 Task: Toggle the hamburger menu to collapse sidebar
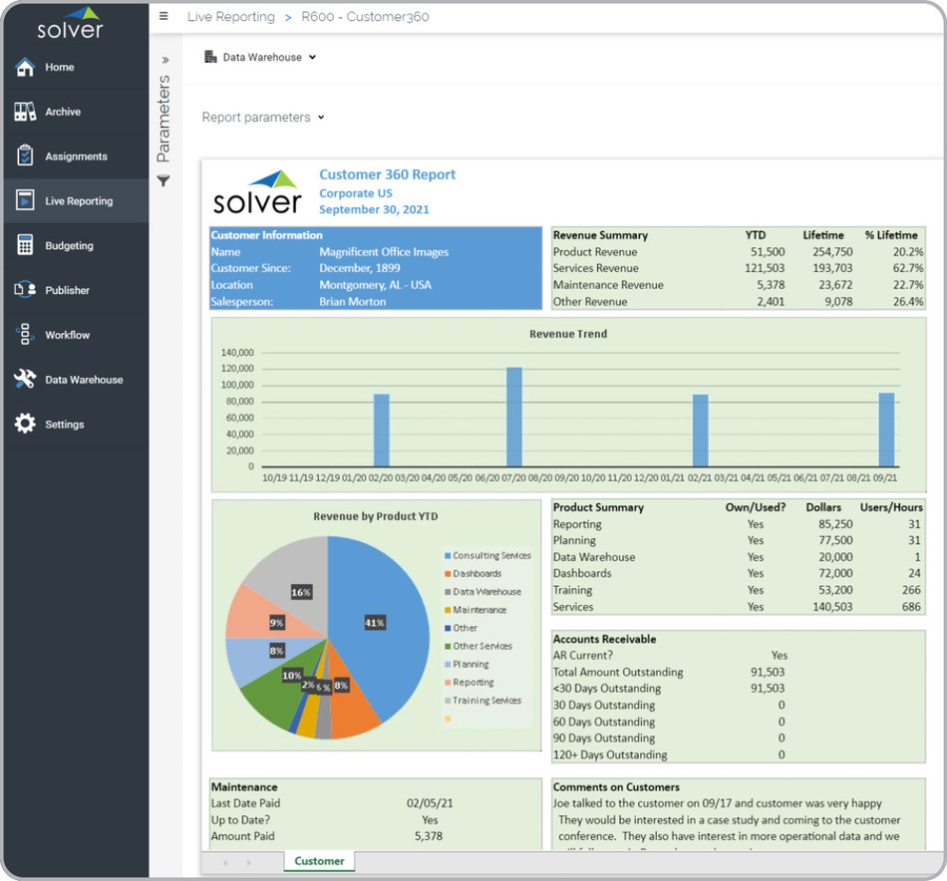coord(163,17)
